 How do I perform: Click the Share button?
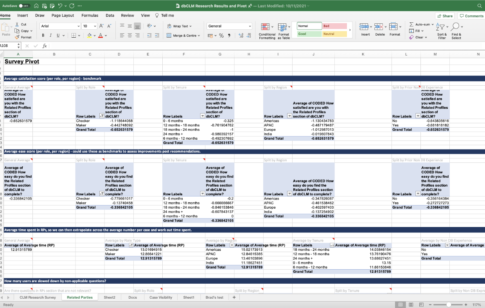coord(445,16)
